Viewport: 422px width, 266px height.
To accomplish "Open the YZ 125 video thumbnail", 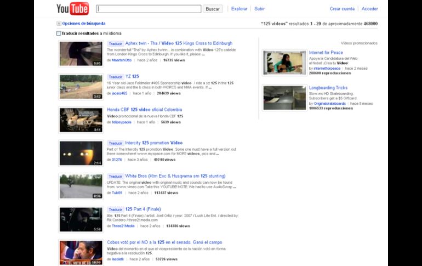I will (81, 87).
